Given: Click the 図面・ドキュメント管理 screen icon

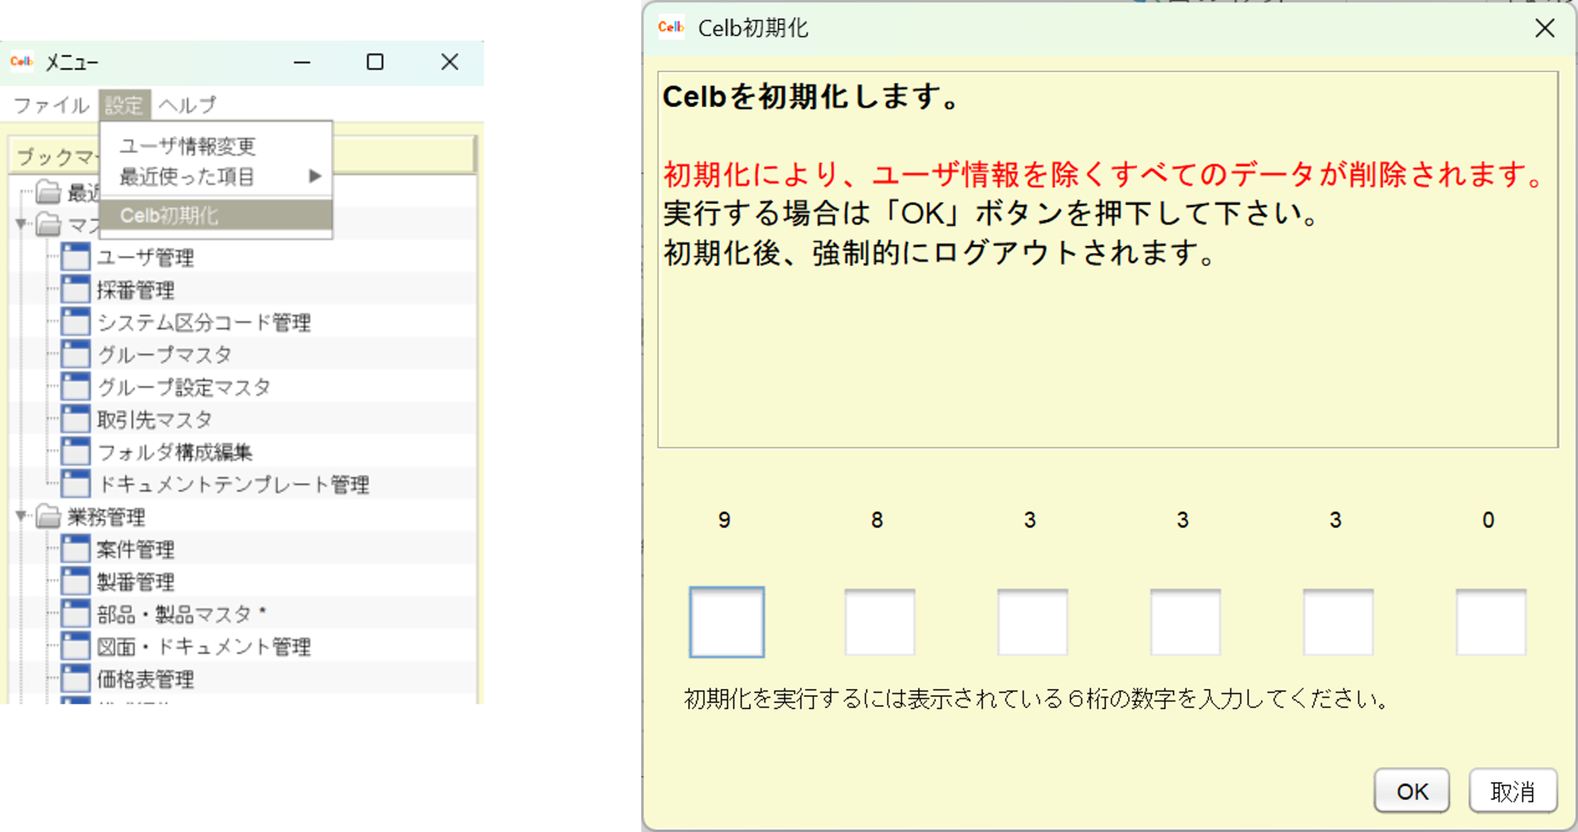Looking at the screenshot, I should coord(76,646).
